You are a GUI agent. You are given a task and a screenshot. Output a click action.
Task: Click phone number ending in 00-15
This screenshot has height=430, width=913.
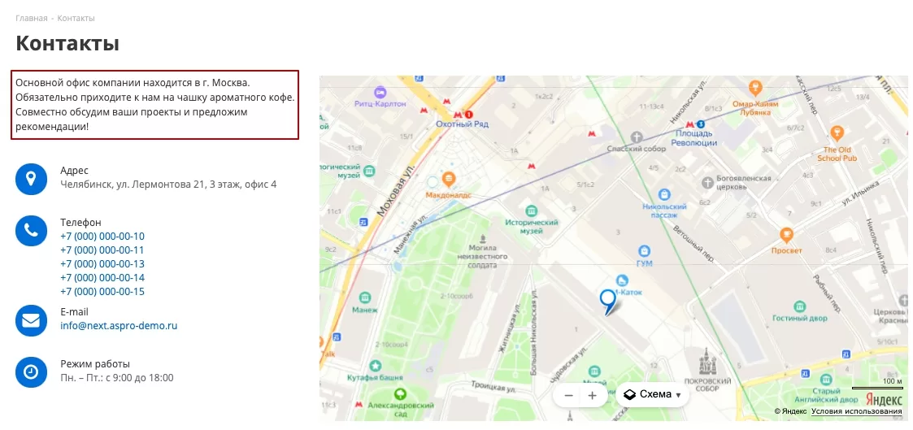[x=102, y=292]
